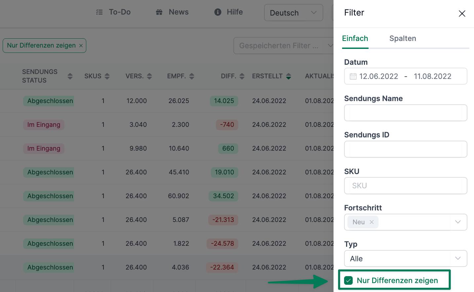Close the Filter panel

click(462, 13)
